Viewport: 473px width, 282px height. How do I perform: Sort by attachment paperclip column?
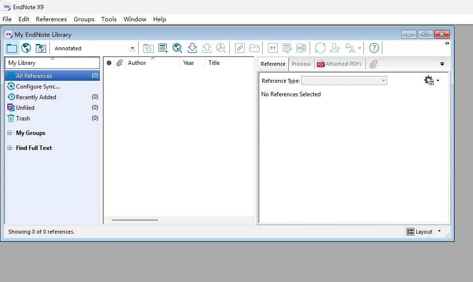(119, 63)
